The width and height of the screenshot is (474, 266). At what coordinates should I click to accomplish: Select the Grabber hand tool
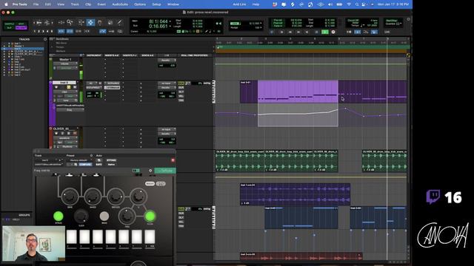pos(100,22)
